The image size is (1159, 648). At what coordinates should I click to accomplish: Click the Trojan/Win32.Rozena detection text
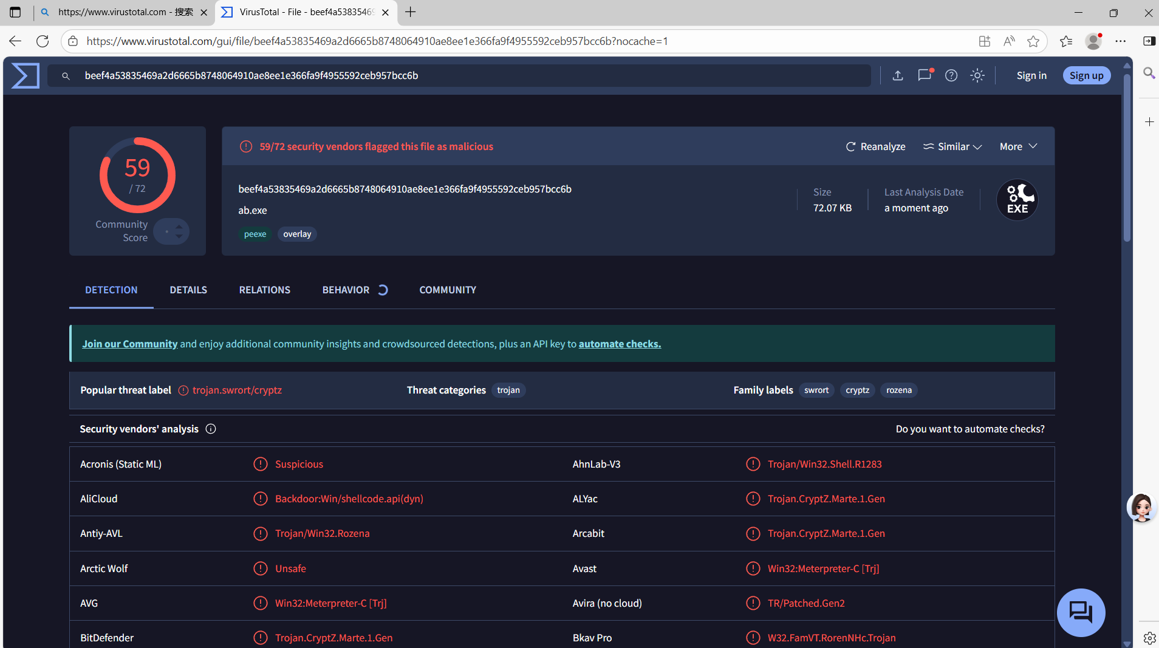[x=322, y=533]
